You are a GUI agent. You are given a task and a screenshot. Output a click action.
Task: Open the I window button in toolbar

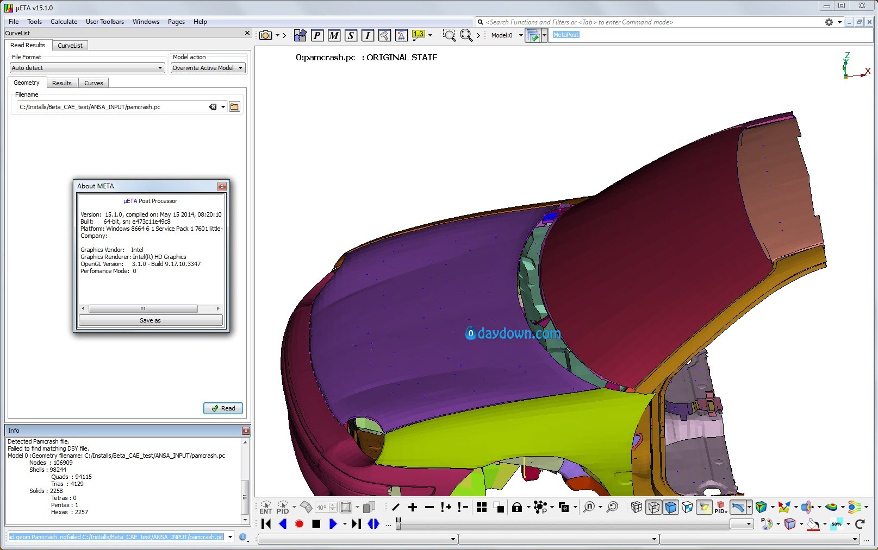[368, 35]
